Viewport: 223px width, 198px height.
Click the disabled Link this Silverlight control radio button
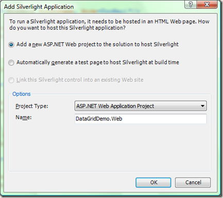[x=11, y=80]
